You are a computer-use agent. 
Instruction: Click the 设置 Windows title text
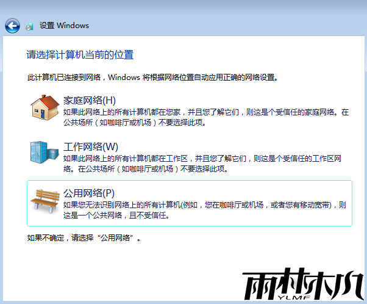64,26
